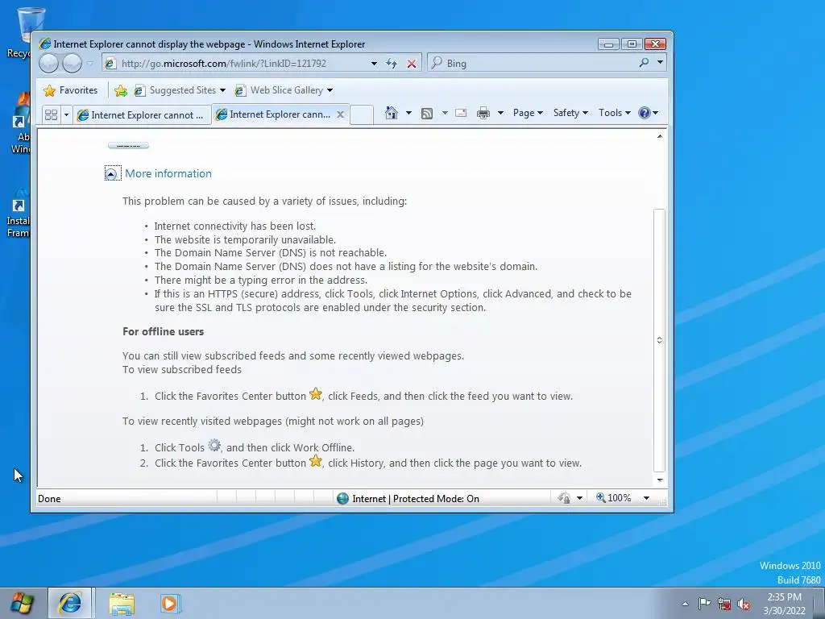Click the IE page icon in title bar
Viewport: 825px width, 619px height.
coord(45,44)
